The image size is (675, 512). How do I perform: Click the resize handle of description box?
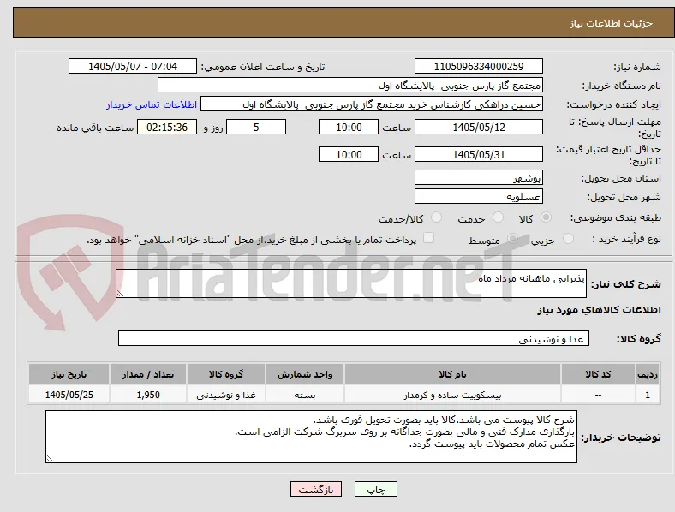tap(120, 294)
